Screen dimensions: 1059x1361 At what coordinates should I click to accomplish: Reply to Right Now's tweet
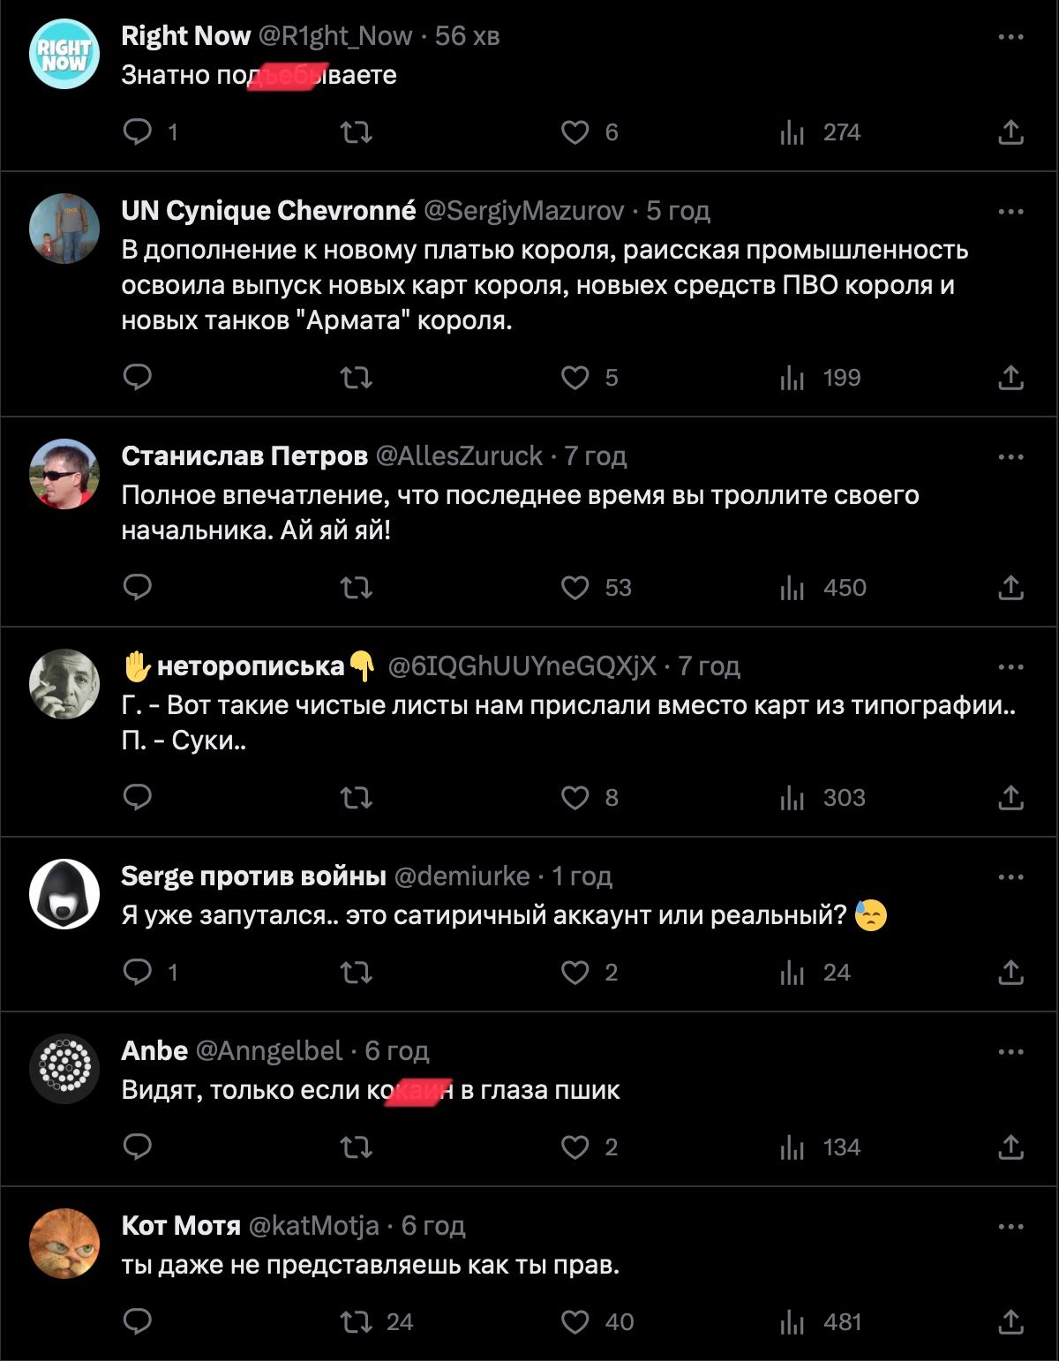(138, 132)
